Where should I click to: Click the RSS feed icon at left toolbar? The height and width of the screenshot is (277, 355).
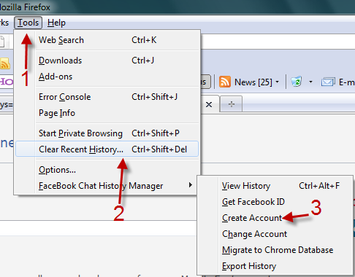[x=5, y=63]
